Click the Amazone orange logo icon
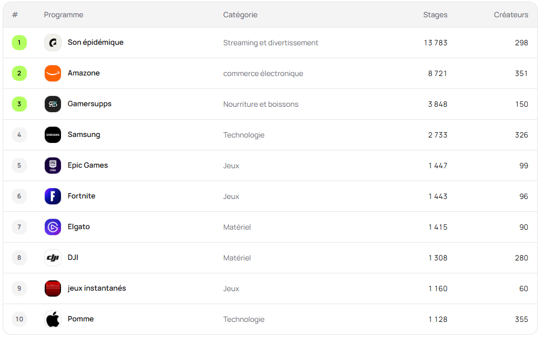The image size is (541, 337). pyautogui.click(x=53, y=73)
